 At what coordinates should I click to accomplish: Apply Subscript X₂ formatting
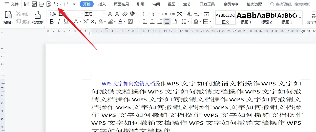tap(93, 22)
